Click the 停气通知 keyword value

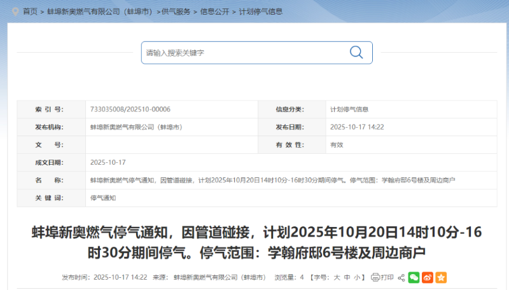coord(103,198)
